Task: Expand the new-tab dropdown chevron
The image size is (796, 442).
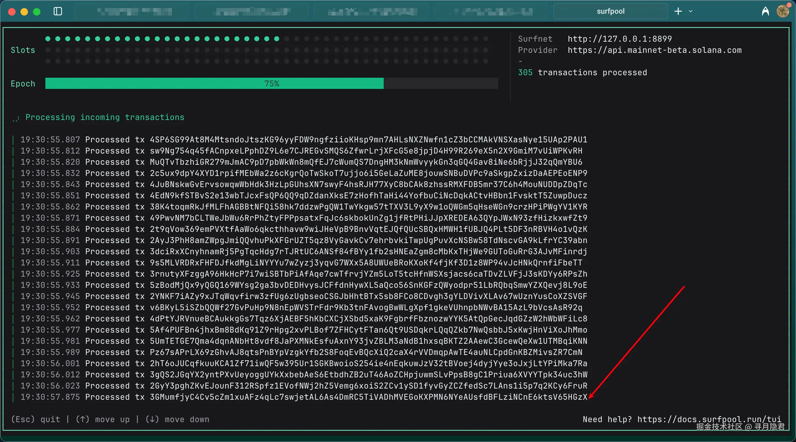Action: click(x=691, y=12)
